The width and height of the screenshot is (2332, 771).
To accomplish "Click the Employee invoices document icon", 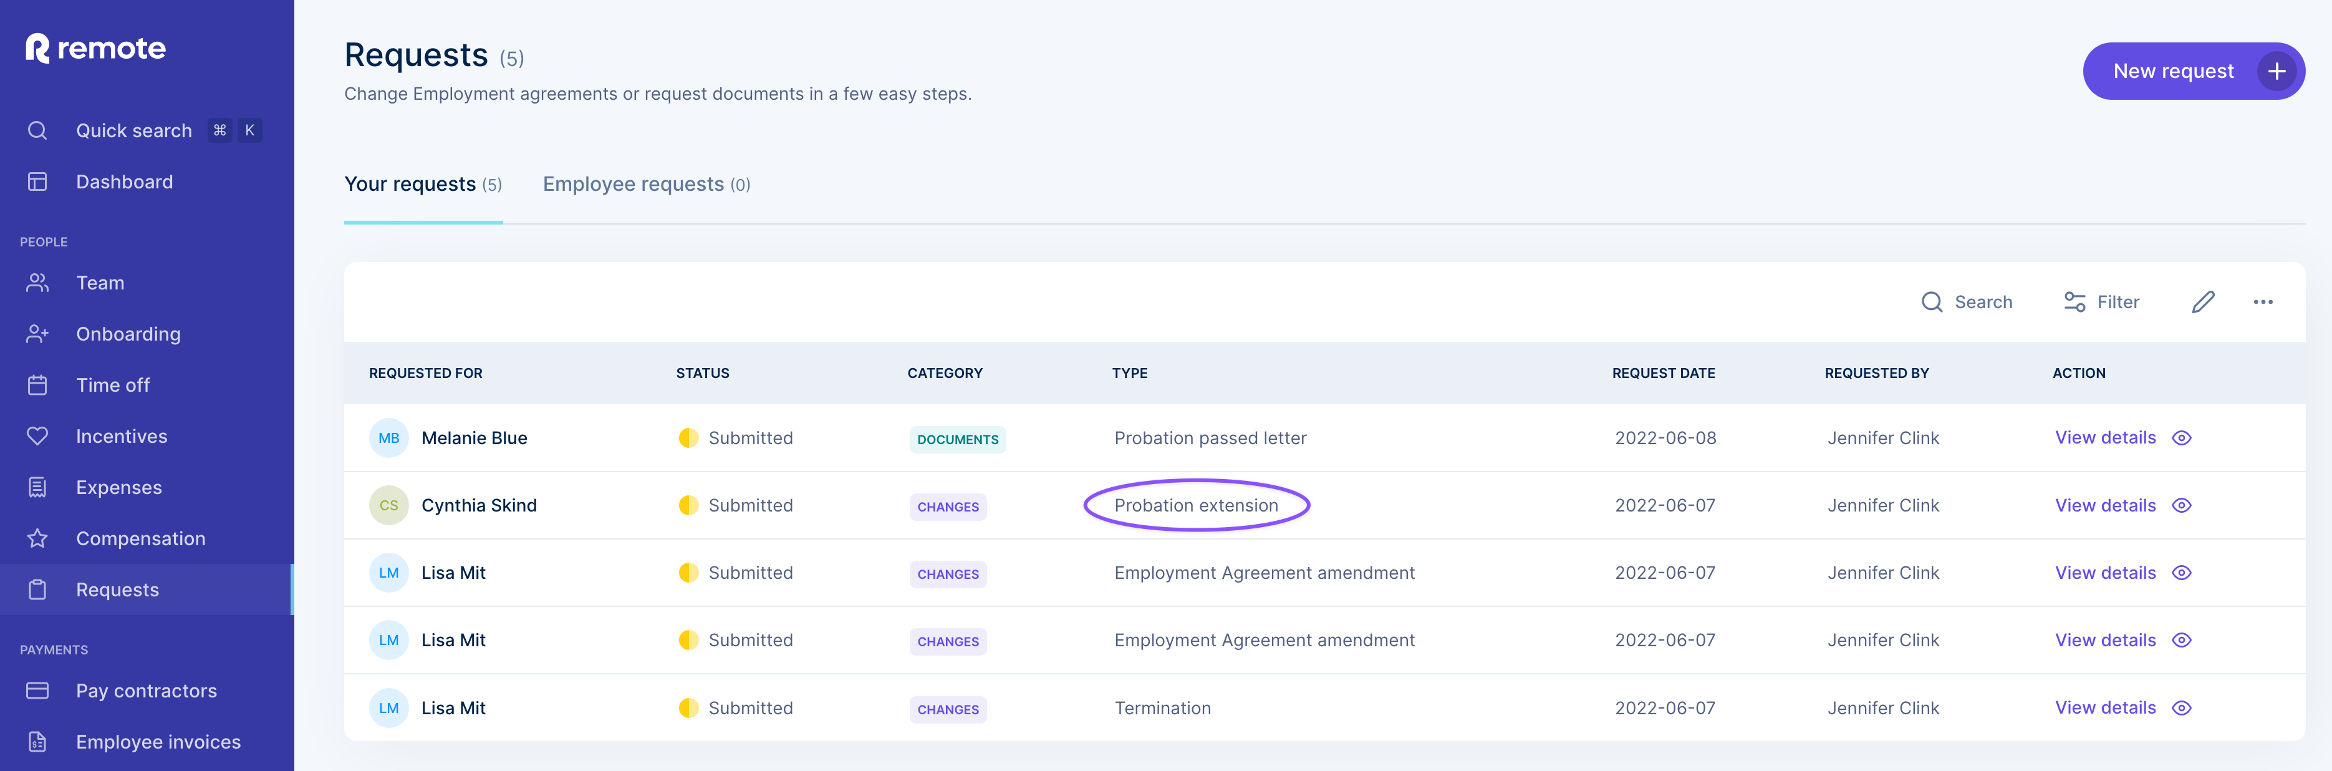I will click(37, 742).
